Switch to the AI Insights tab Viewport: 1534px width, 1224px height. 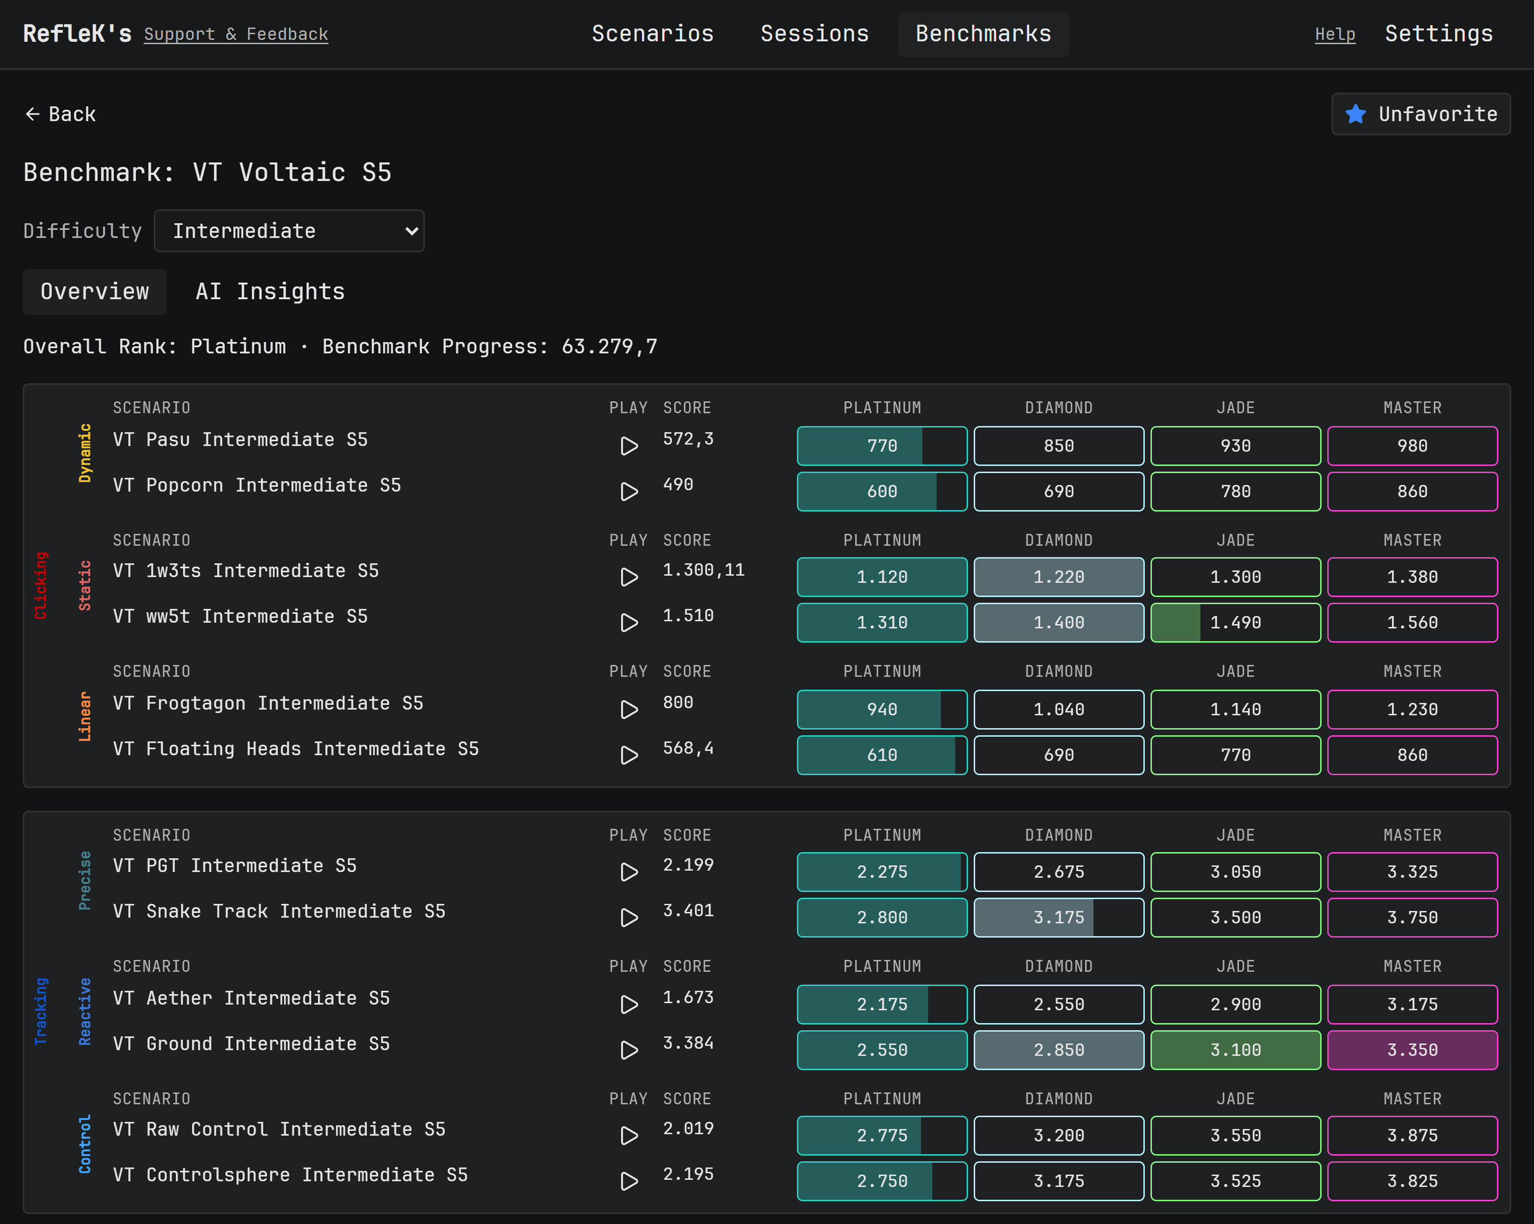click(269, 292)
